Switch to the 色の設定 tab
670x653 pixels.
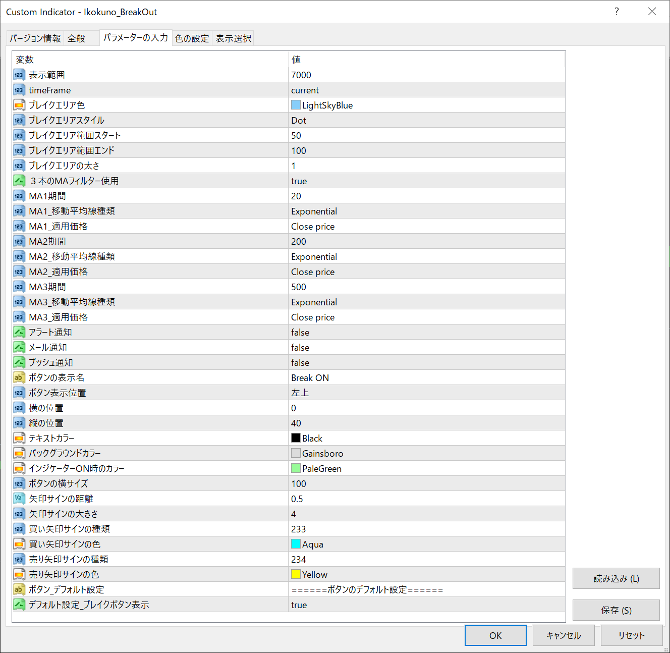pos(192,38)
